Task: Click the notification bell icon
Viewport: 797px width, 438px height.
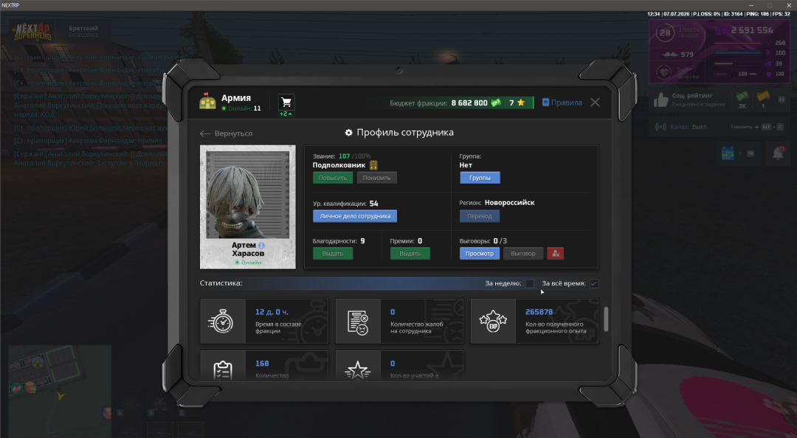Action: [x=778, y=153]
